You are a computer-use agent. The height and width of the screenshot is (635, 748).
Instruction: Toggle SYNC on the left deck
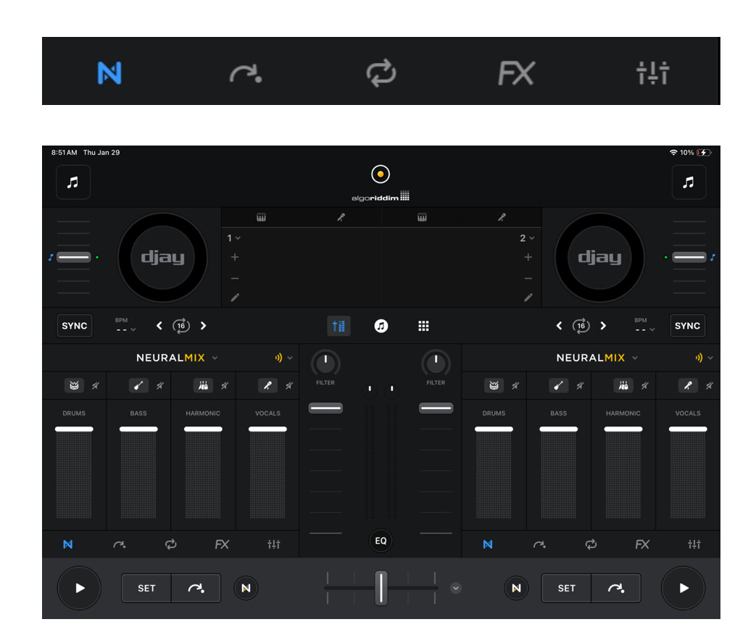coord(75,326)
